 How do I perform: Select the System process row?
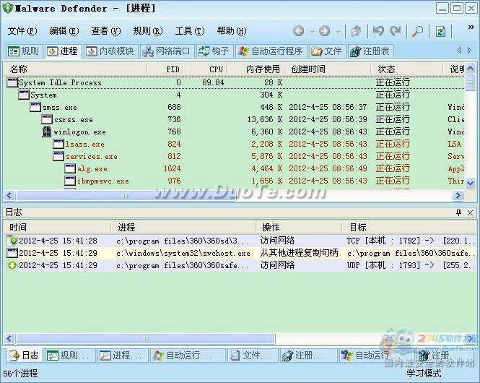tap(235, 95)
